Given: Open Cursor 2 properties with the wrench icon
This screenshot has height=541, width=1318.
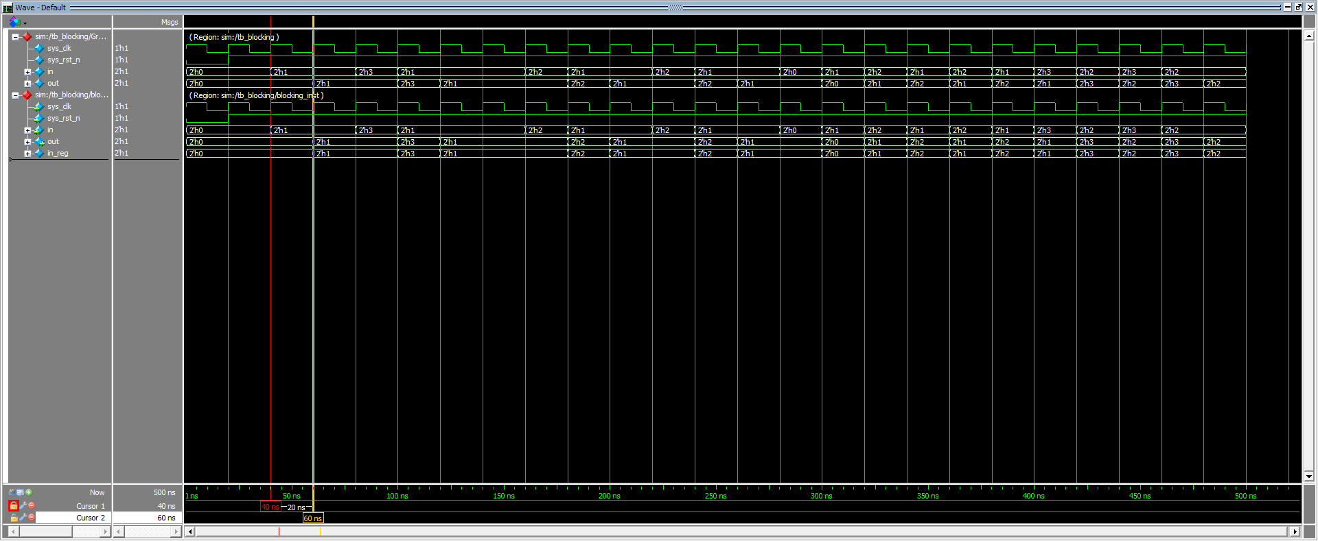Looking at the screenshot, I should 23,518.
